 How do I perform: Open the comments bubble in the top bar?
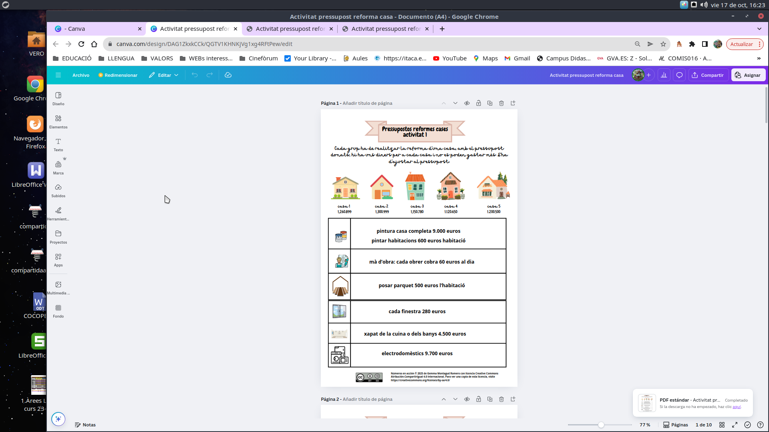pyautogui.click(x=679, y=75)
